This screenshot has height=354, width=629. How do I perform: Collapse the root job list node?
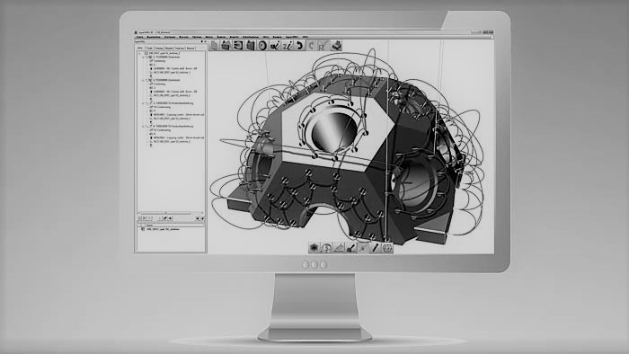pos(139,53)
